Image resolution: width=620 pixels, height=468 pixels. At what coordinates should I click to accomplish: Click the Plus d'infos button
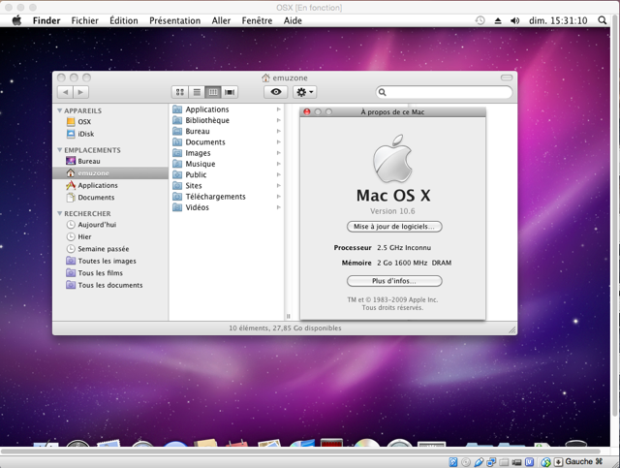(394, 281)
